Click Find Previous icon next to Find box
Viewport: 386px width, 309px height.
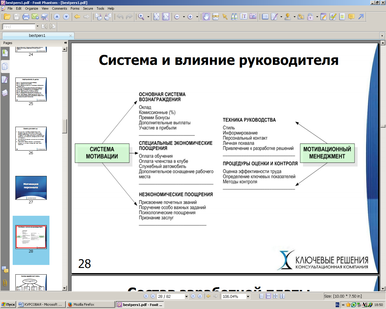(44, 27)
